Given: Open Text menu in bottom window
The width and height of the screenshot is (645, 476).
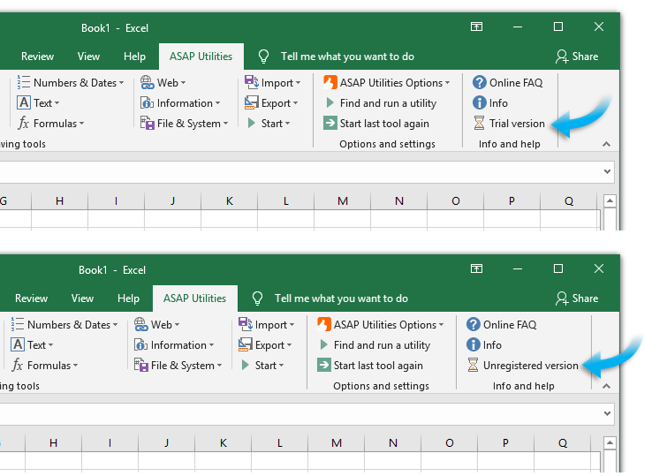Looking at the screenshot, I should click(x=32, y=344).
